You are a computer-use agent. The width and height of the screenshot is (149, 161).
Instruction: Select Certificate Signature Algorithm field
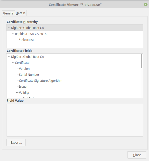41,81
